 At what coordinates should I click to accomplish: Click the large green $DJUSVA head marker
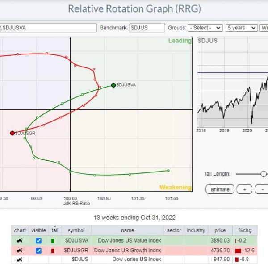tap(113, 85)
